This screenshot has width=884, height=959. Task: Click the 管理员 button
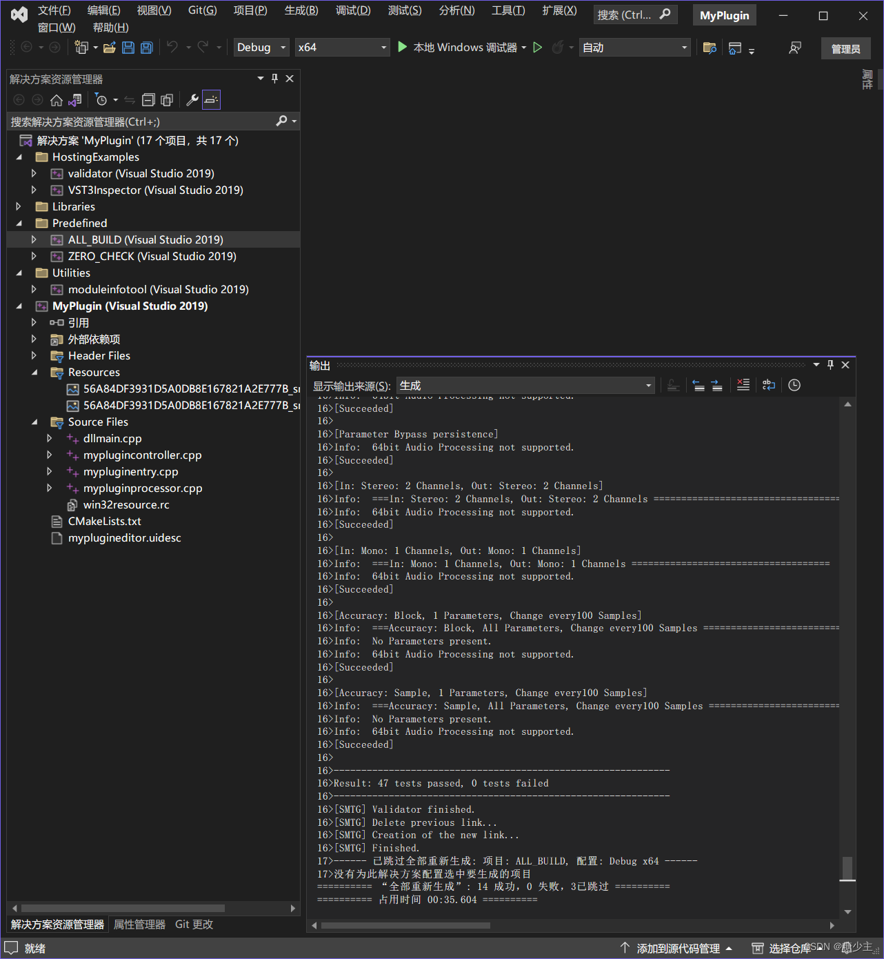coord(845,48)
